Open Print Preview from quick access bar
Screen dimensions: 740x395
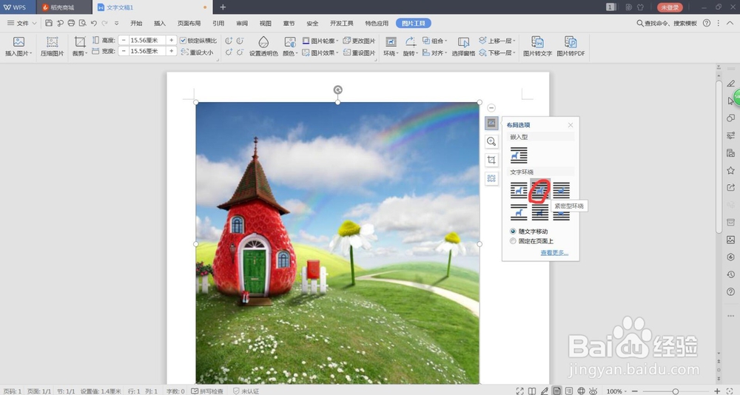(x=83, y=23)
